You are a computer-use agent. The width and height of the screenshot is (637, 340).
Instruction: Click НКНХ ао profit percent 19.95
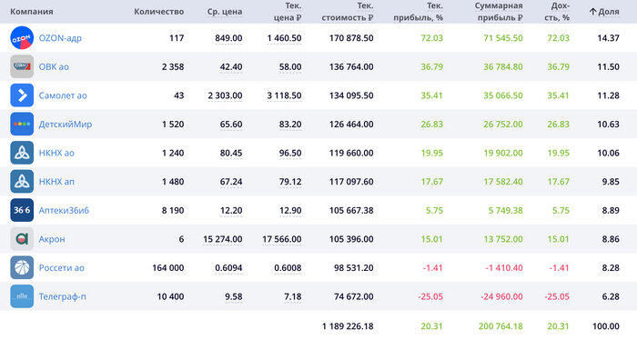432,154
